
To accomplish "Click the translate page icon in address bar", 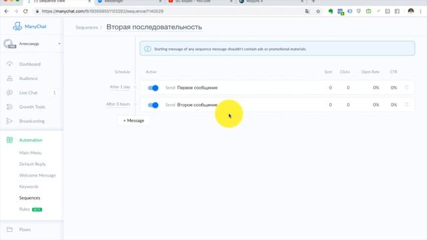I will (x=308, y=11).
